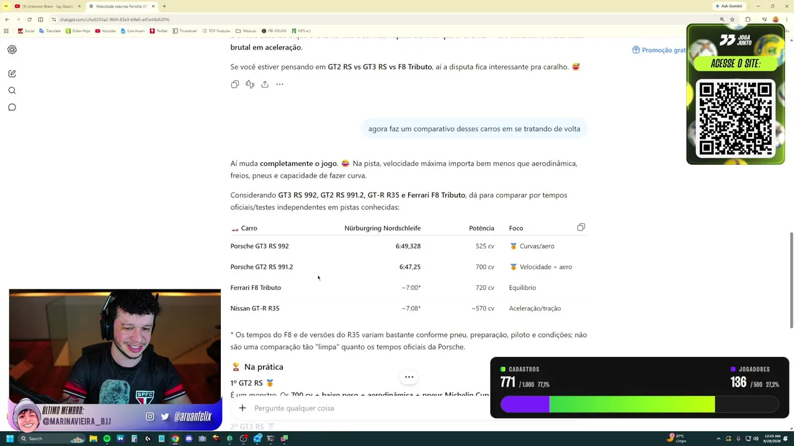Viewport: 794px width, 446px height.
Task: Toggle the browser split view icon
Action: click(40, 19)
